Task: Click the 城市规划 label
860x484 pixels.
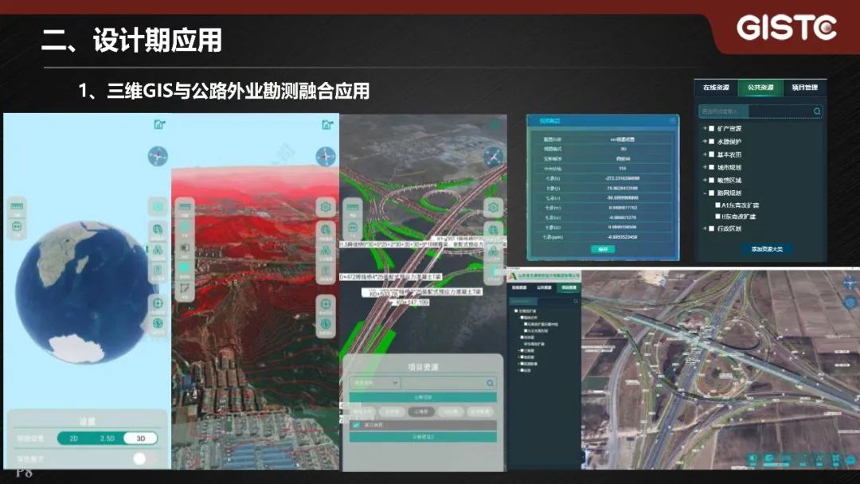Action: coord(729,167)
